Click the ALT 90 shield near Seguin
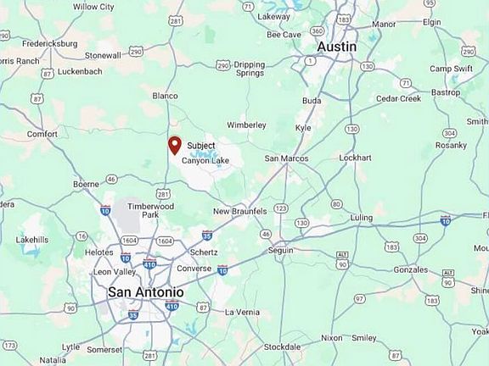This screenshot has height=366, width=489. (x=342, y=261)
